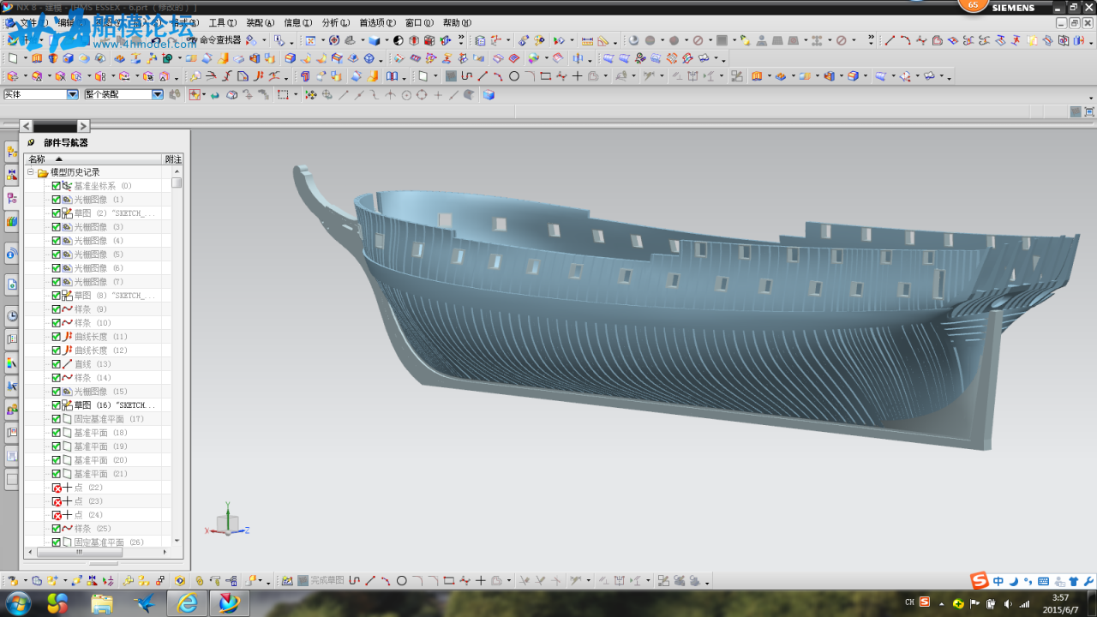
Task: Click the sketch rectangle tool in bottom toolbar
Action: 448,581
